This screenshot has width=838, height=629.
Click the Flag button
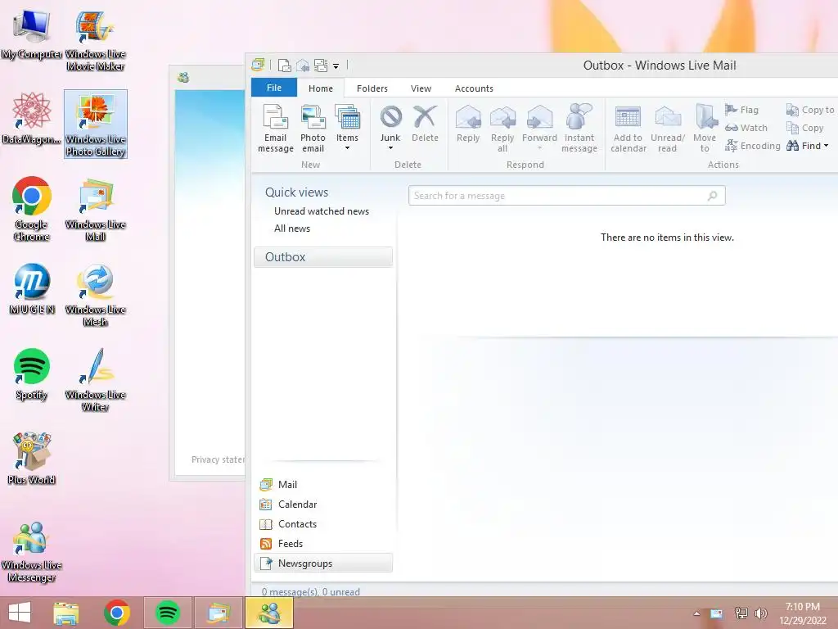tap(741, 110)
